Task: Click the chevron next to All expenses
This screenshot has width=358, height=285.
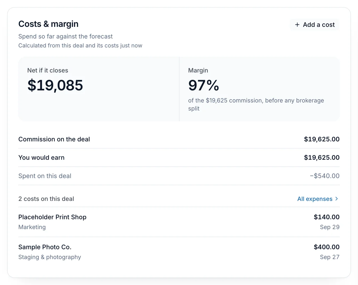Action: 336,199
